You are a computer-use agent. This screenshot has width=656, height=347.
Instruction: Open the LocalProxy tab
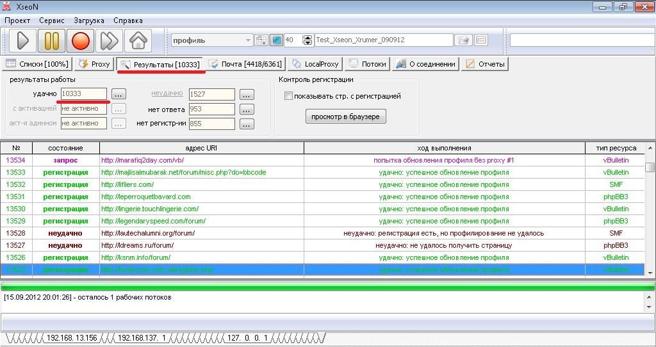pos(315,64)
